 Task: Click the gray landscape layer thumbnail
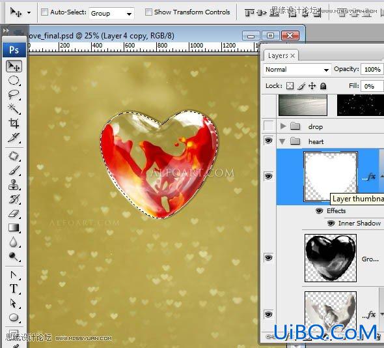[x=303, y=105]
